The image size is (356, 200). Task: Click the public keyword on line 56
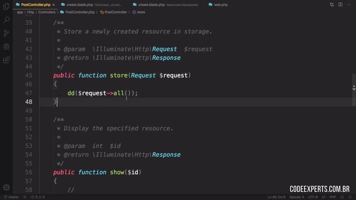64,172
